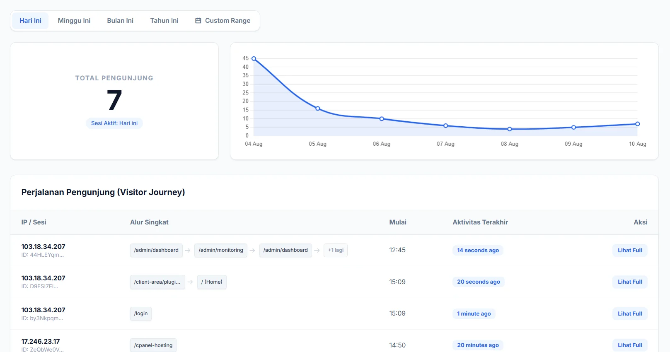Click the 20 seconds ago badge
Screen dimensions: 670x352
point(479,282)
